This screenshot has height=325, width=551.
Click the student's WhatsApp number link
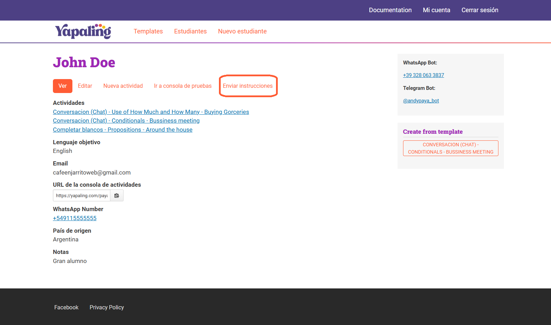74,218
